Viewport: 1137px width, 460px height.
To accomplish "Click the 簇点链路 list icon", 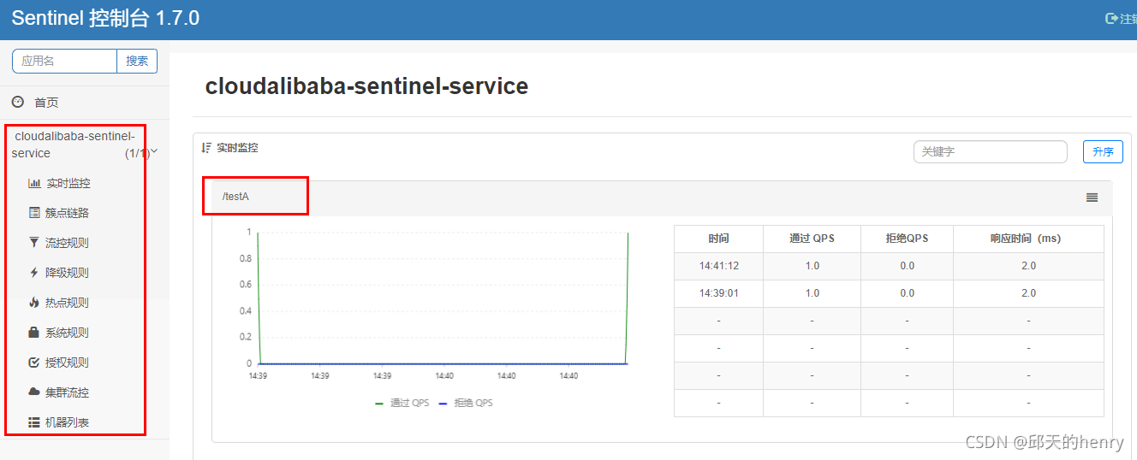I will (34, 213).
